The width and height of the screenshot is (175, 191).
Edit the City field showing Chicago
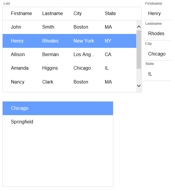click(157, 54)
